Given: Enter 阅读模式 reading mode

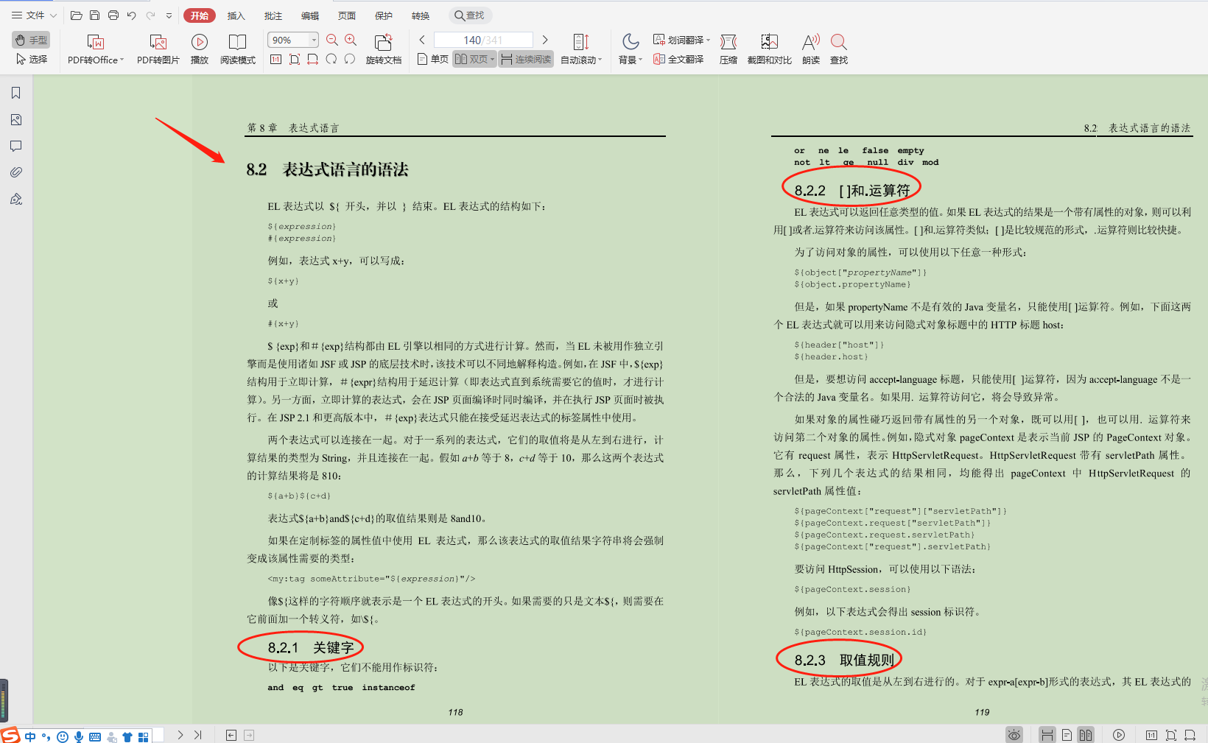Looking at the screenshot, I should (x=238, y=49).
